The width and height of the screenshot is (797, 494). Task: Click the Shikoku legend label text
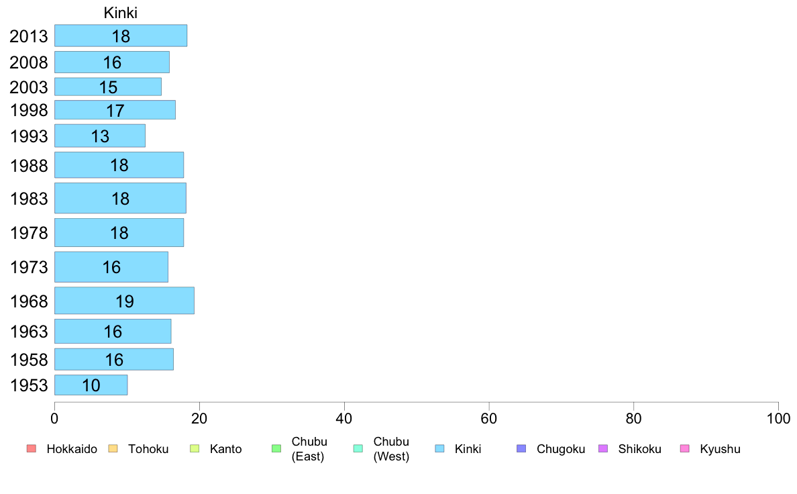point(639,449)
